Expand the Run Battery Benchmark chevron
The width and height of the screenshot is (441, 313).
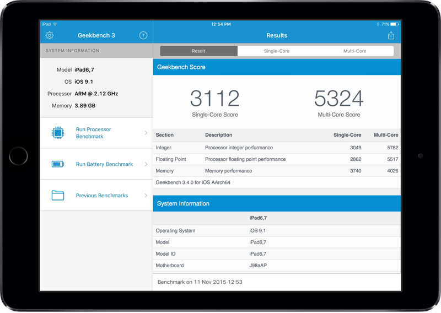(146, 164)
